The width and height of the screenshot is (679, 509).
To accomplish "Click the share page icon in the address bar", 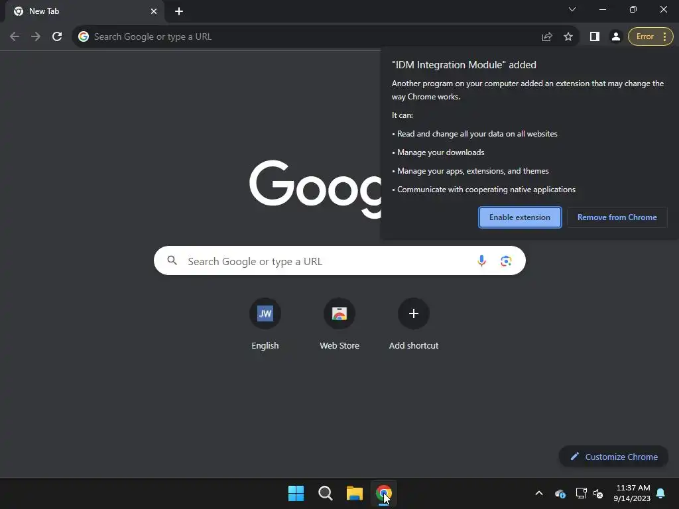I will click(547, 37).
